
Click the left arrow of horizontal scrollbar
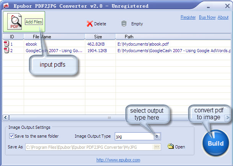tap(6, 118)
